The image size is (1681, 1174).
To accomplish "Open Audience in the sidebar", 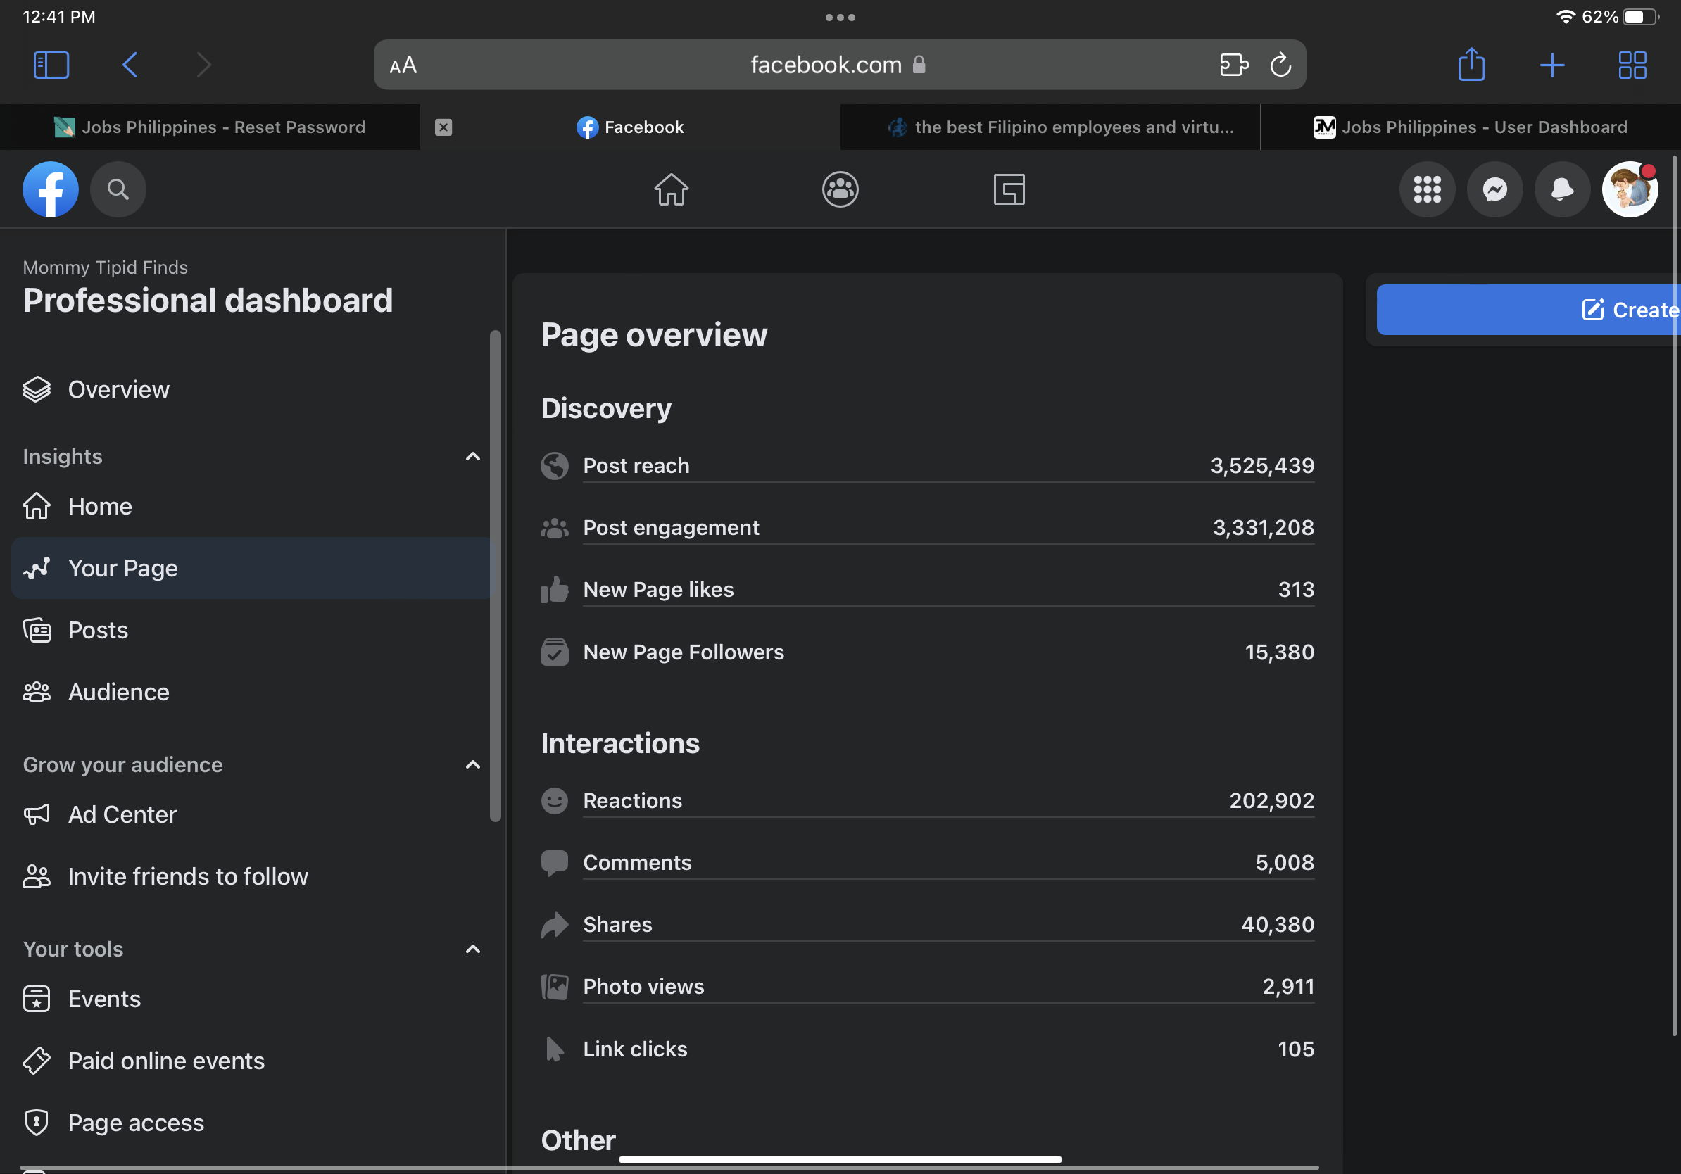I will click(118, 693).
